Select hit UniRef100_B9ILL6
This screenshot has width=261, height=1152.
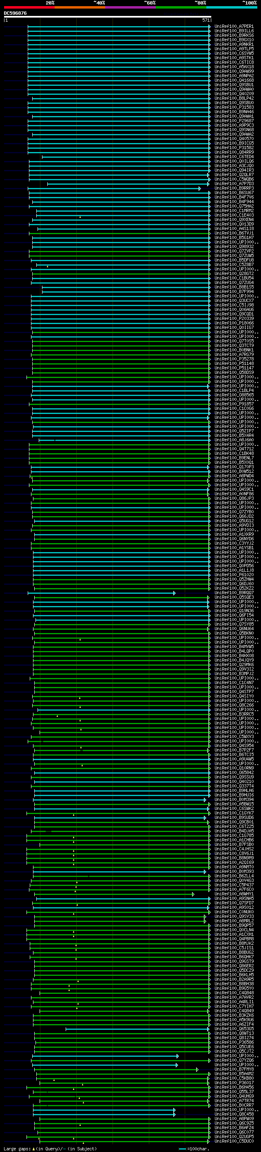[x=234, y=31]
